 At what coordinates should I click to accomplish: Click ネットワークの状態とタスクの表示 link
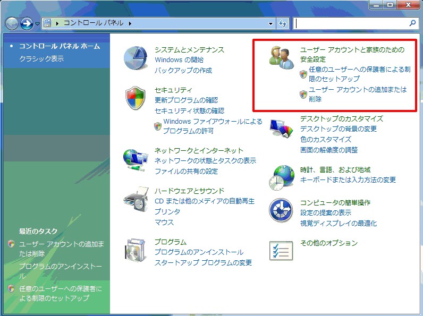(205, 161)
